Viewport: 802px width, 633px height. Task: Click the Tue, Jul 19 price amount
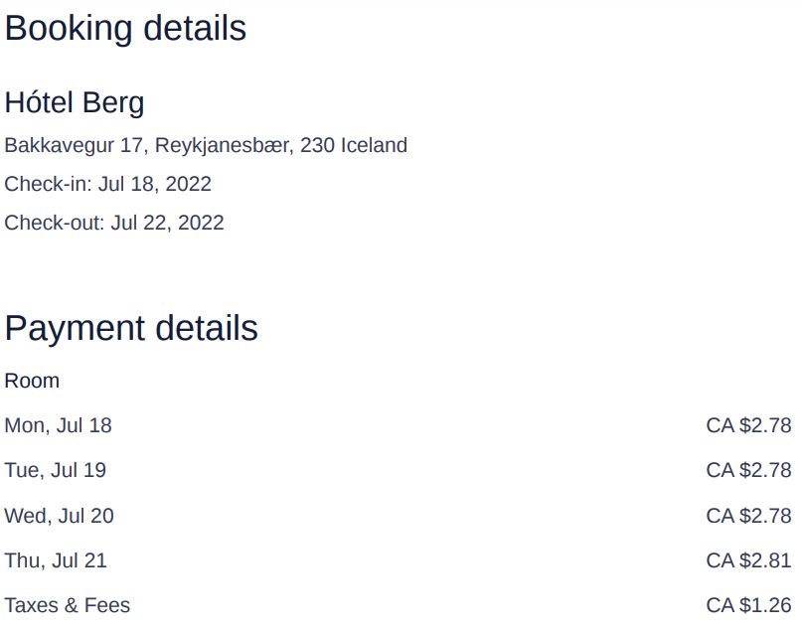748,470
